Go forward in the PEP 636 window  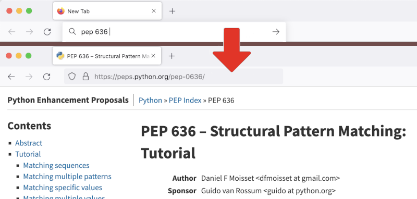pyautogui.click(x=29, y=77)
